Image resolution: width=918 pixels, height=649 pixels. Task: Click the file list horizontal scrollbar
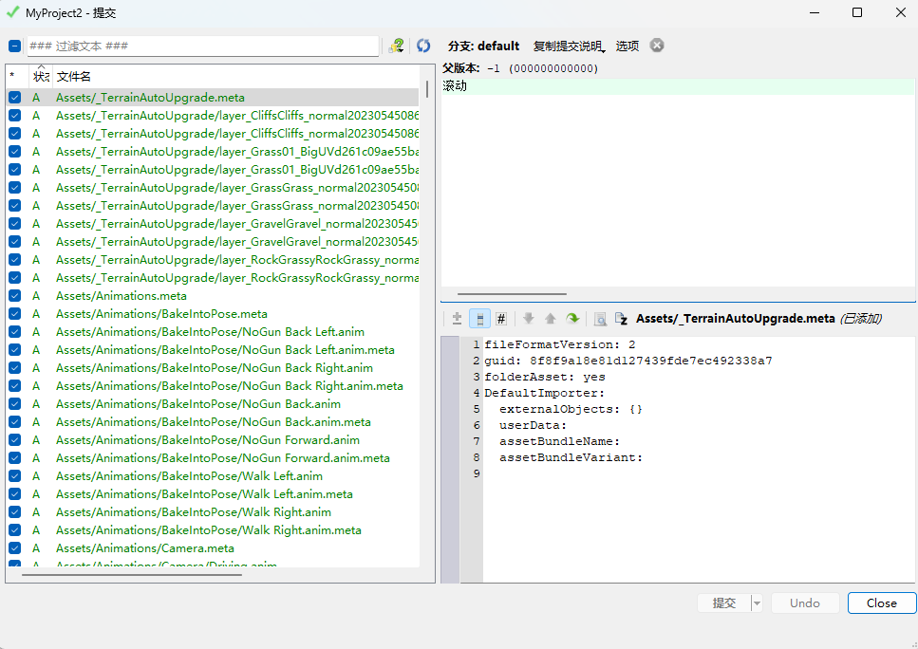132,575
